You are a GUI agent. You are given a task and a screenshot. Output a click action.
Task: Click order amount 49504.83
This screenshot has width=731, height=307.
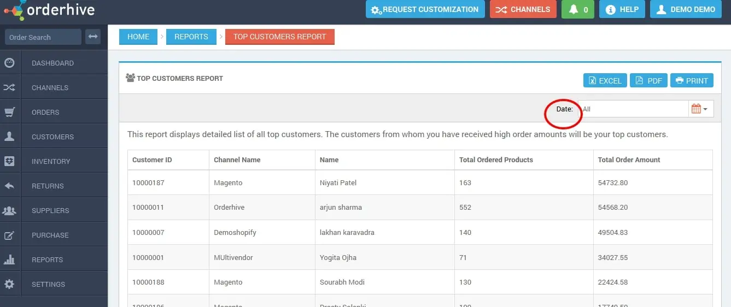tap(613, 232)
